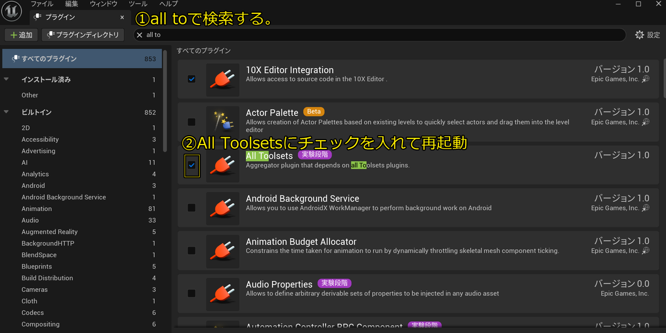Open the ファイル menu
The image size is (666, 333).
[42, 4]
